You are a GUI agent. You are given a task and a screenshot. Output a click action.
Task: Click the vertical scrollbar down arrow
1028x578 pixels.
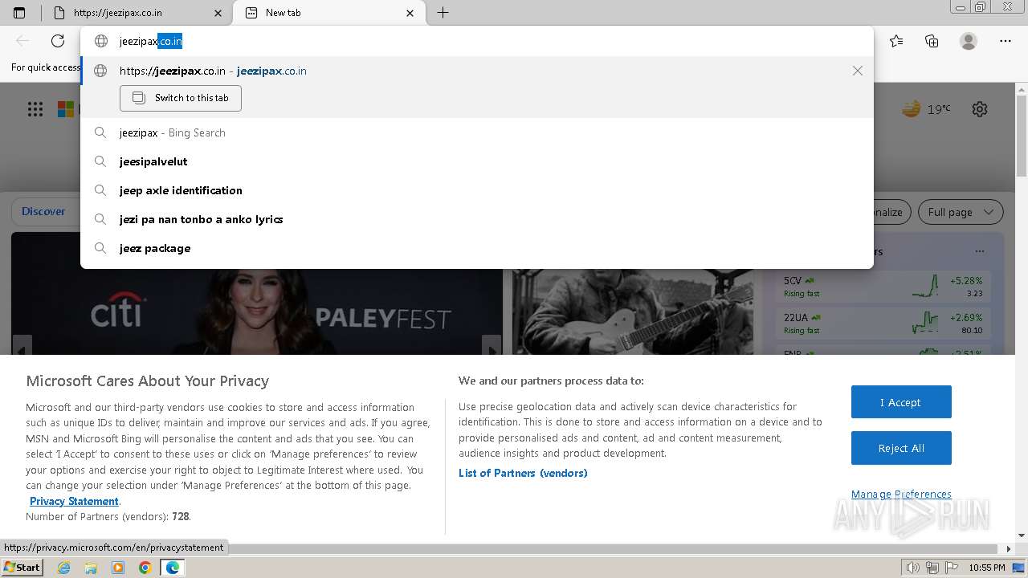point(1022,535)
